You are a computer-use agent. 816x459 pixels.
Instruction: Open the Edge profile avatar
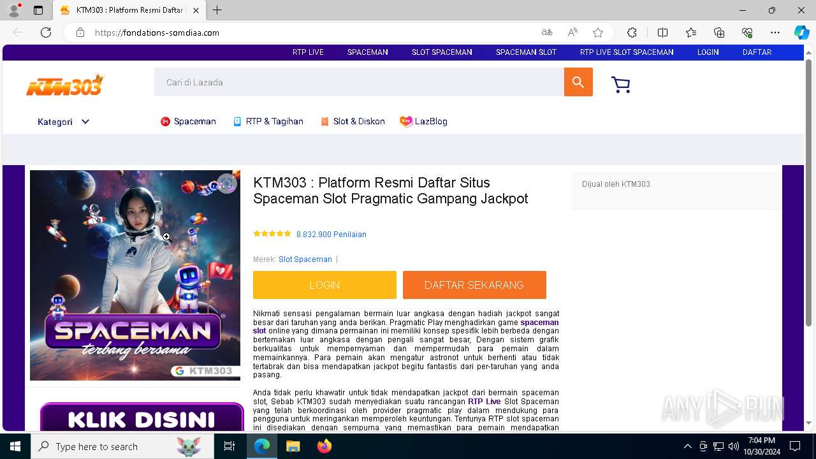coord(13,10)
